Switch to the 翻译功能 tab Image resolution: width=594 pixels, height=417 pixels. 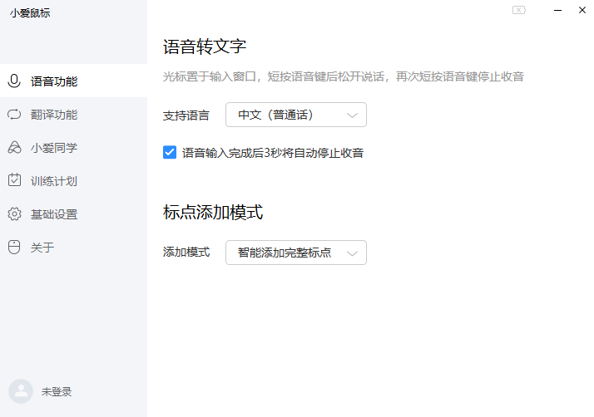tap(54, 115)
